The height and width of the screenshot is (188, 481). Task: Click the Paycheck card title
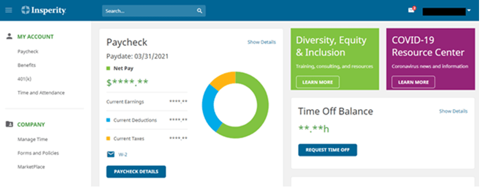(127, 43)
